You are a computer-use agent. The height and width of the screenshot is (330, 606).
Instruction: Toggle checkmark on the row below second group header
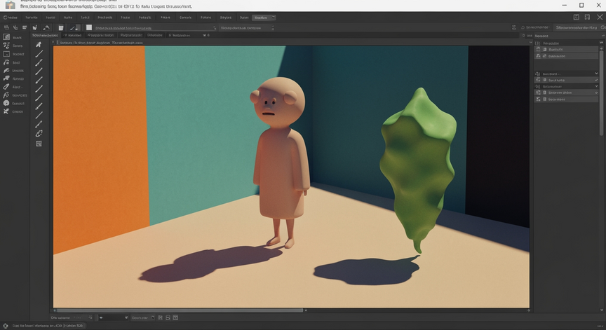click(x=596, y=80)
